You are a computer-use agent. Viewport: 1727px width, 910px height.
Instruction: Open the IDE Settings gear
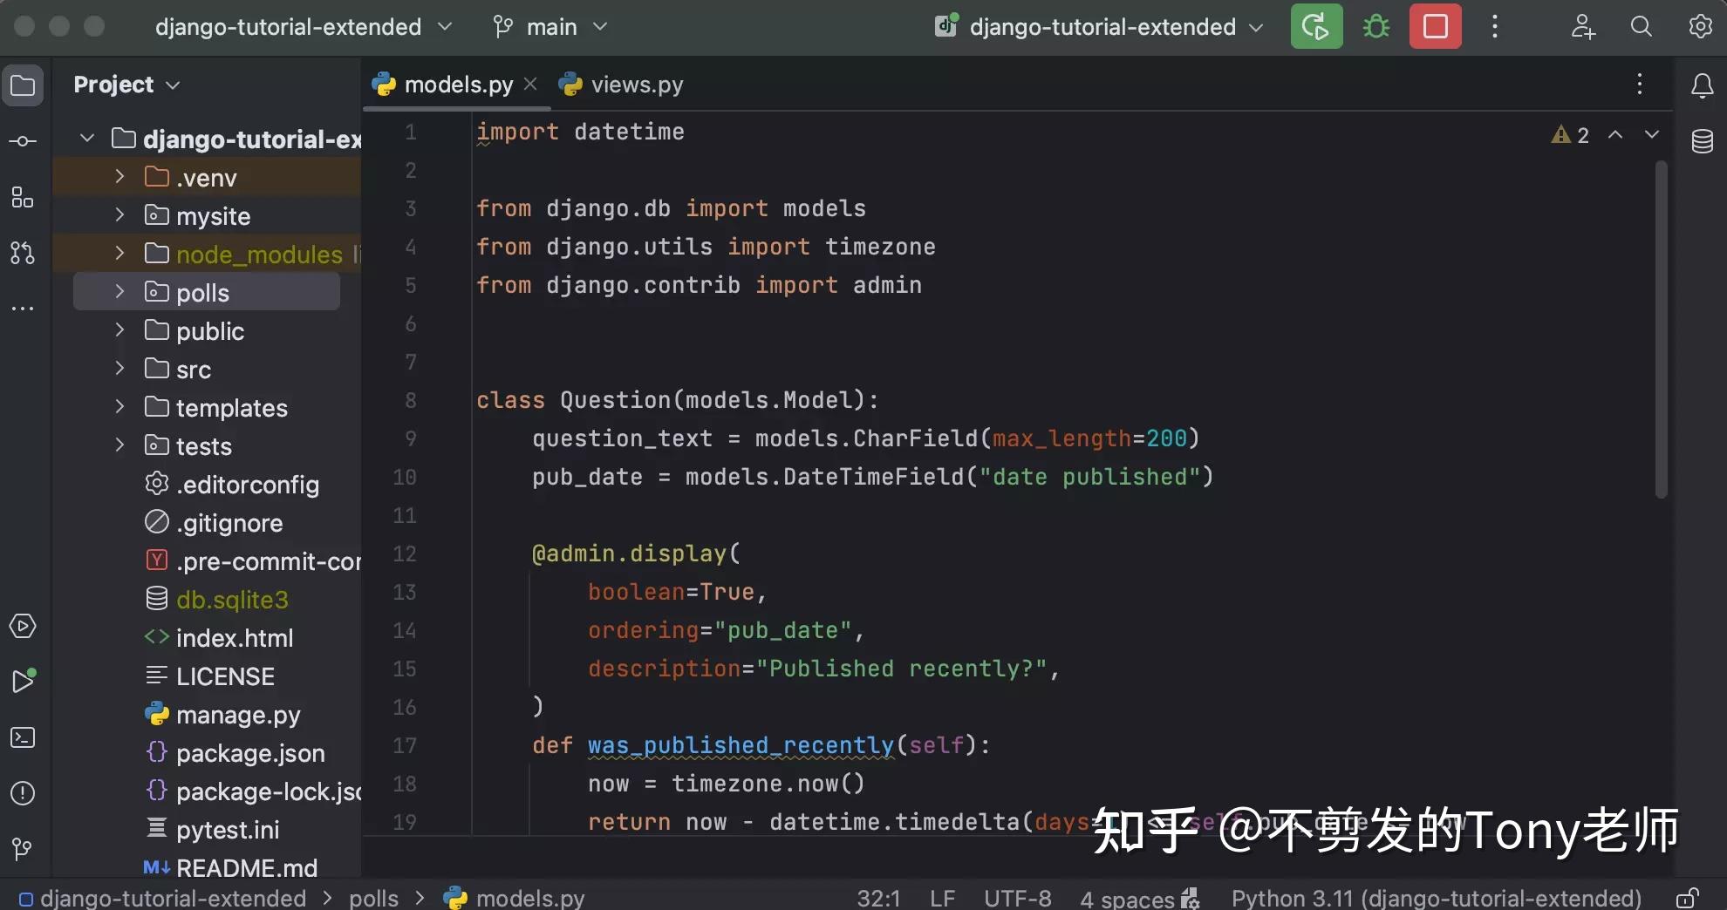[1700, 27]
